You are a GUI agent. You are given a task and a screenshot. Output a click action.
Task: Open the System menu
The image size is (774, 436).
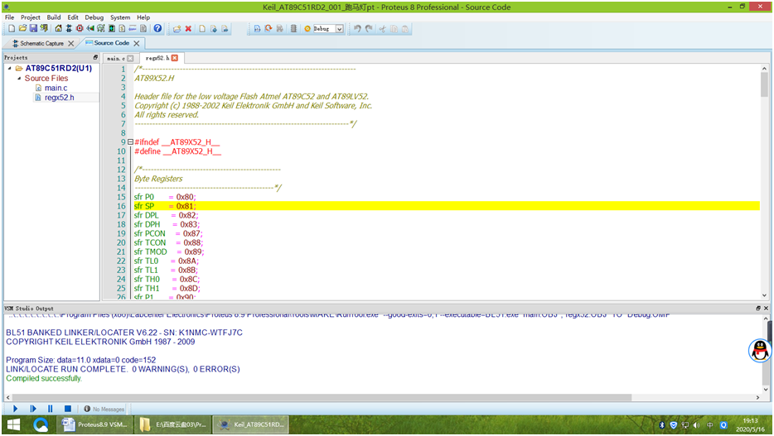(120, 17)
